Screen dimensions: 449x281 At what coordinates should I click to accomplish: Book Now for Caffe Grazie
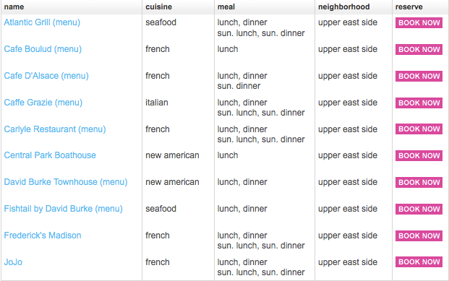click(419, 103)
